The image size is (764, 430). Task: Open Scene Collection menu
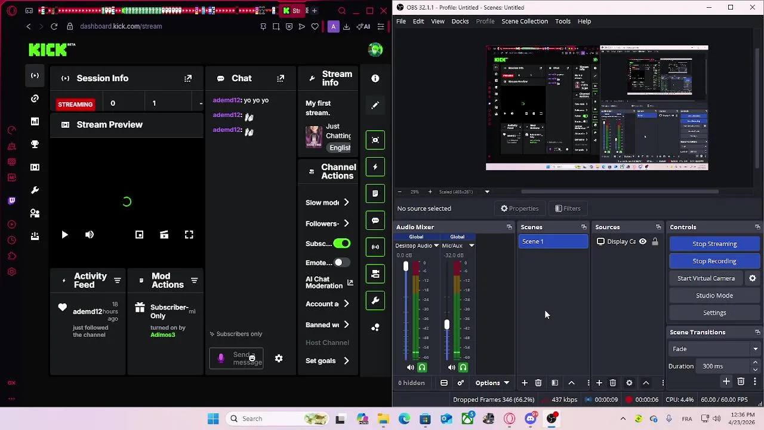point(525,21)
